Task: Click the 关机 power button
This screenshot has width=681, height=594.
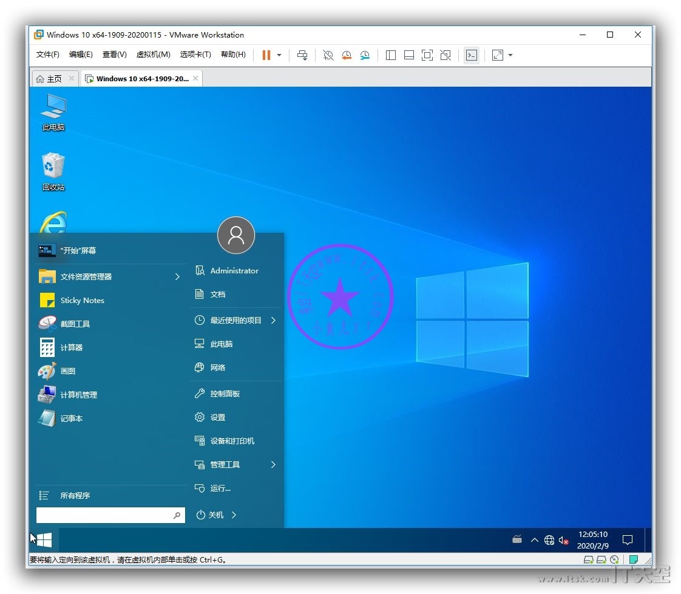Action: tap(209, 515)
